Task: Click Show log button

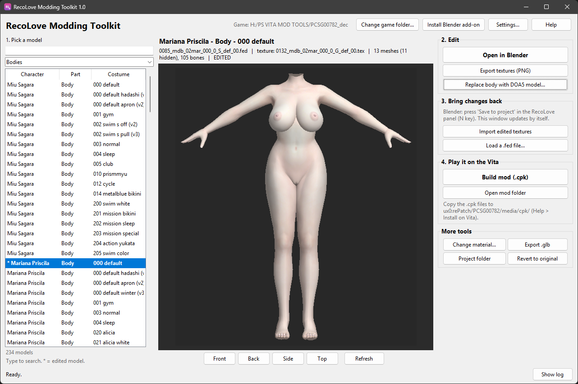Action: coord(552,375)
